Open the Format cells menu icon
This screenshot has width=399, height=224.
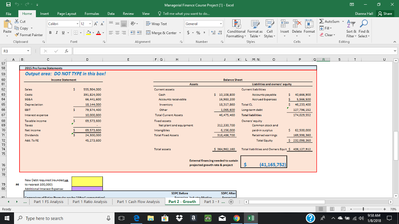pyautogui.click(x=309, y=23)
